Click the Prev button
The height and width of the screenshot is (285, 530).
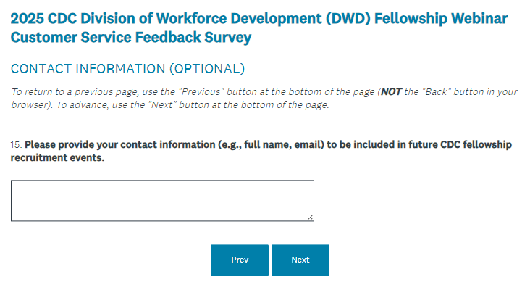point(240,260)
